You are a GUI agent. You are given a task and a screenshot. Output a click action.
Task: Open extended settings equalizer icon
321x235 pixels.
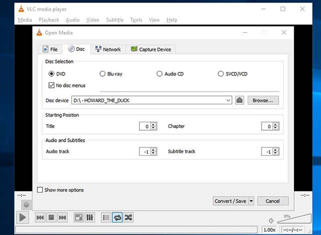click(x=89, y=217)
